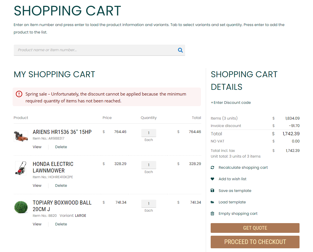View the Ariens HR1536 product

click(x=37, y=147)
